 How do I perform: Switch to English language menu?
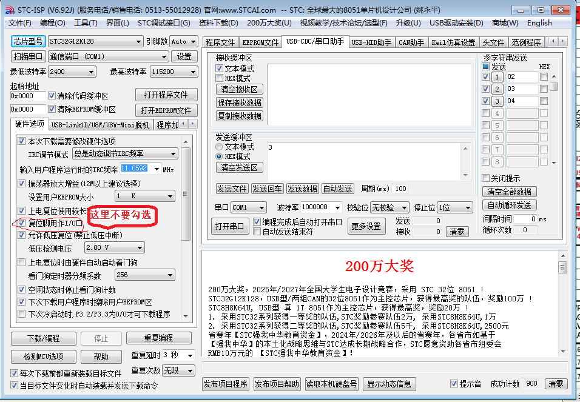539,23
